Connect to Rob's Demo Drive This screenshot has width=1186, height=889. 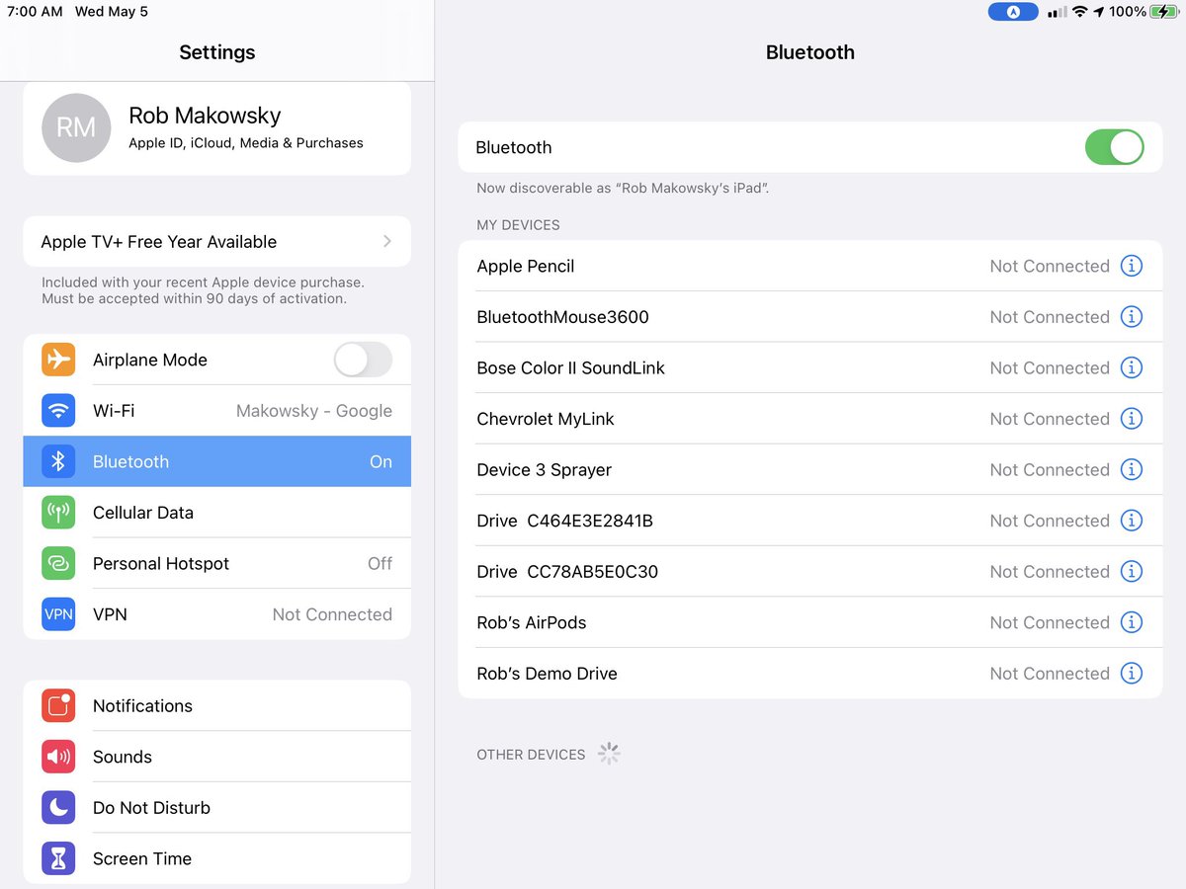(810, 674)
